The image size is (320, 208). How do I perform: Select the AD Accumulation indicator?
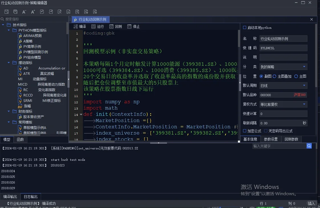[x=42, y=68]
